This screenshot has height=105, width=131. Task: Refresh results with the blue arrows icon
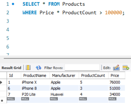[x=38, y=68]
